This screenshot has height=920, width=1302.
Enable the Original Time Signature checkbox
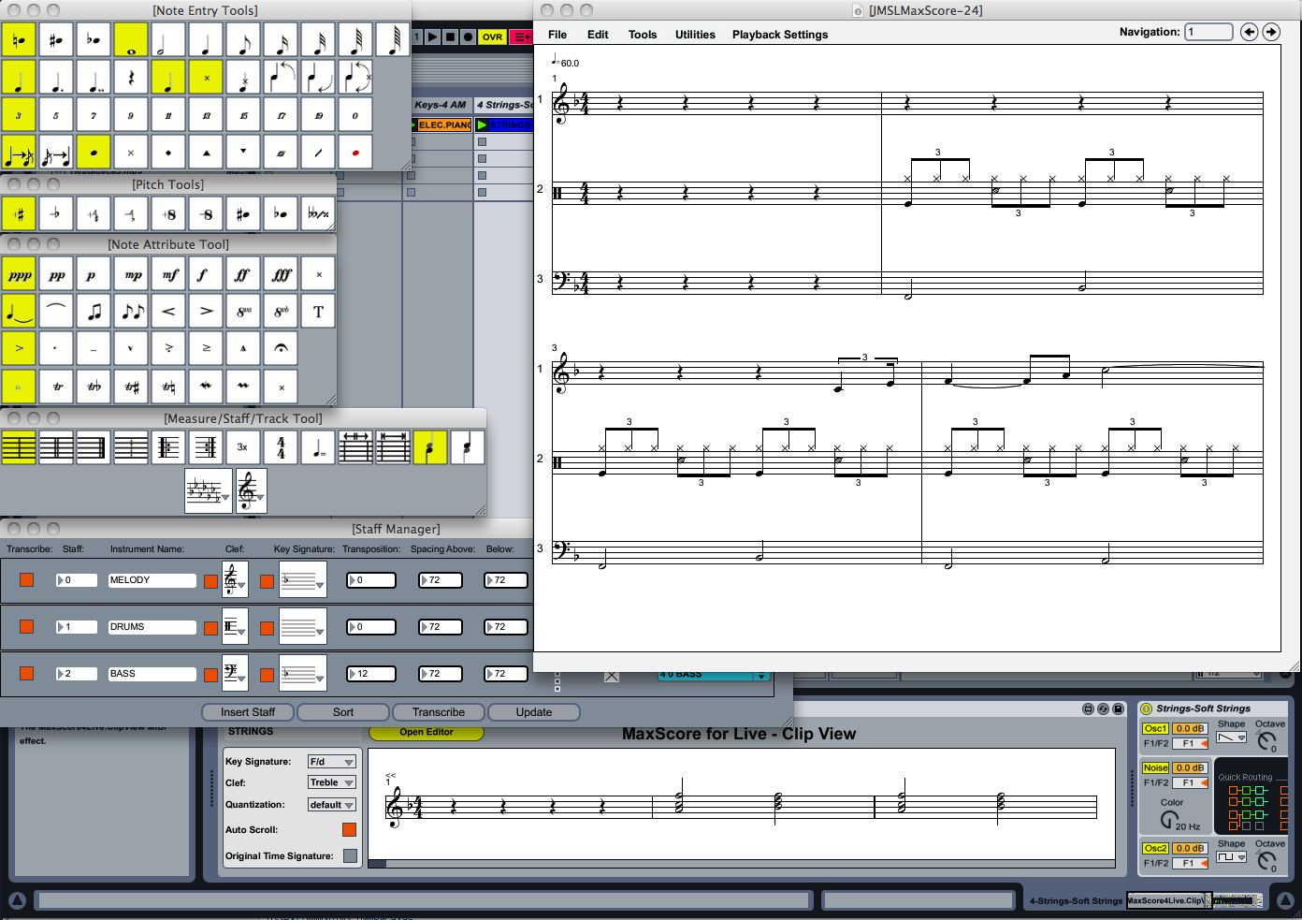click(x=350, y=855)
